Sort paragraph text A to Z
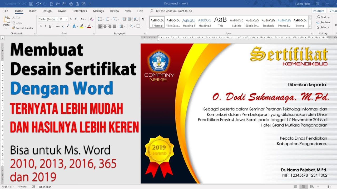337x189 pixels. [136, 19]
